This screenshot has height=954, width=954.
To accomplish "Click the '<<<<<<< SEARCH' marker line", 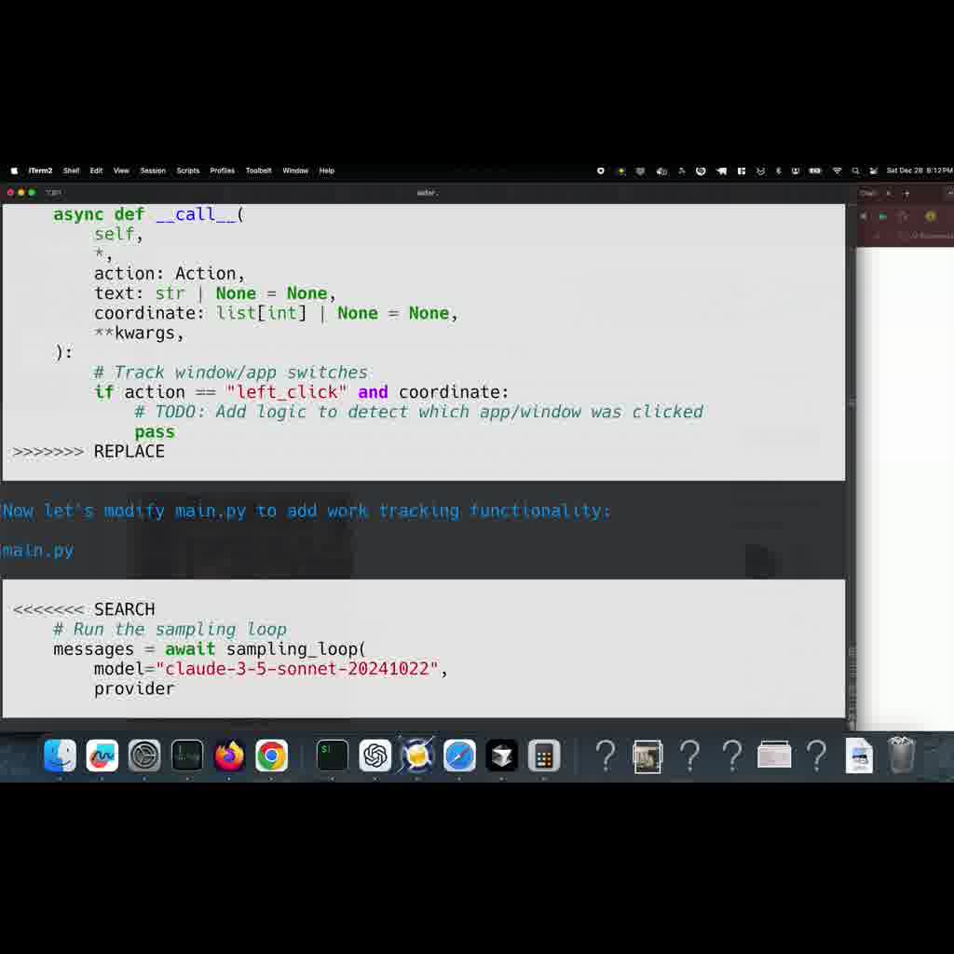I will coord(84,609).
